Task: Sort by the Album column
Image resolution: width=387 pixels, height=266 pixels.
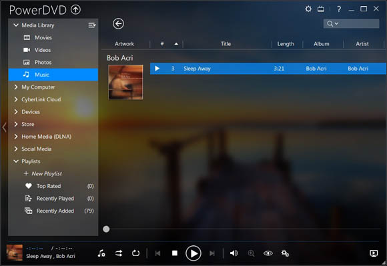Action: (x=322, y=43)
